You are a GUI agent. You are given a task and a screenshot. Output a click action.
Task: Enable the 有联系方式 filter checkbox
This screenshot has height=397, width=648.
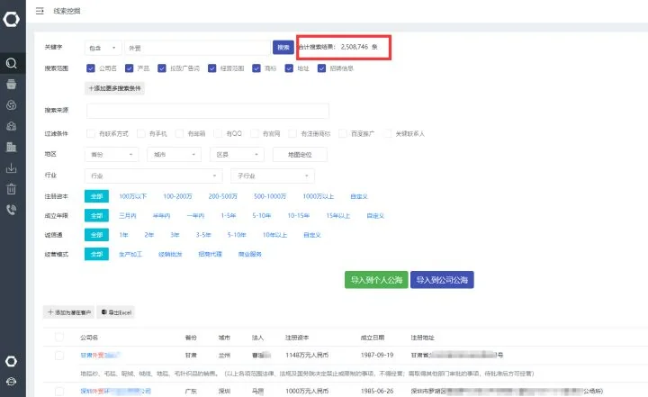(x=91, y=133)
